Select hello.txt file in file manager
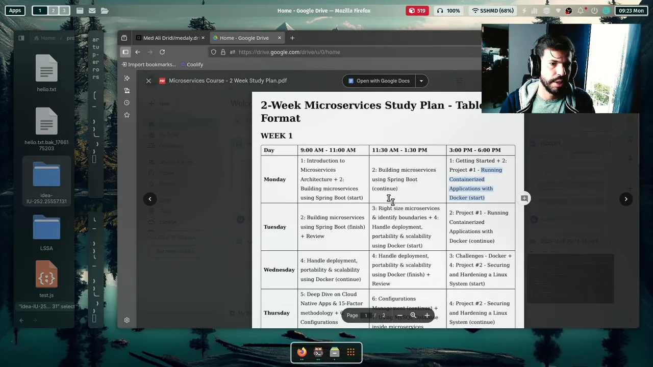The width and height of the screenshot is (653, 367). pos(46,73)
